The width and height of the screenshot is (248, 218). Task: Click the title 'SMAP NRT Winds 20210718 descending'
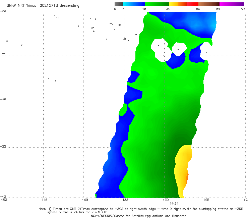coord(43,6)
